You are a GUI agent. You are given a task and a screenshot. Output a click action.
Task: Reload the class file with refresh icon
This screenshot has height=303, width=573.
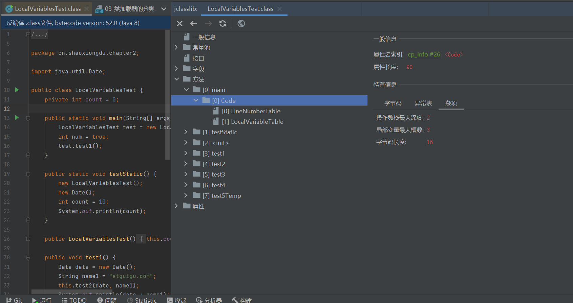(x=222, y=23)
